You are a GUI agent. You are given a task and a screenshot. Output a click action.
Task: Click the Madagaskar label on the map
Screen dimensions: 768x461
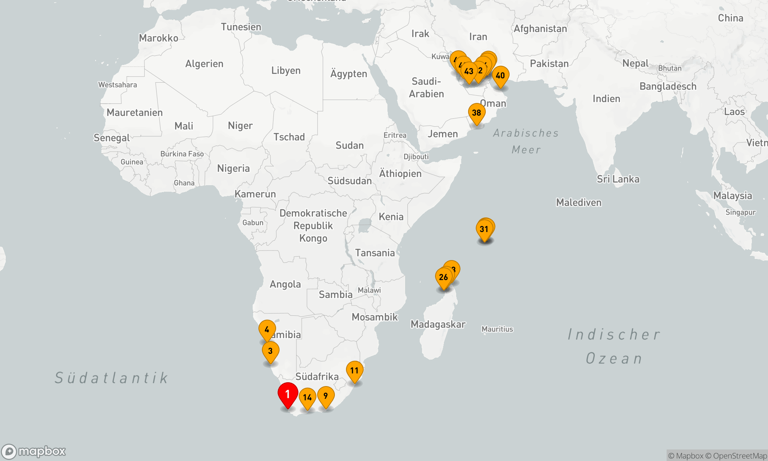[438, 325]
